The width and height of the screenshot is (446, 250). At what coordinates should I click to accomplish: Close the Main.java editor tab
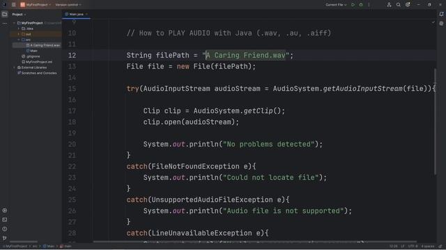[x=86, y=14]
